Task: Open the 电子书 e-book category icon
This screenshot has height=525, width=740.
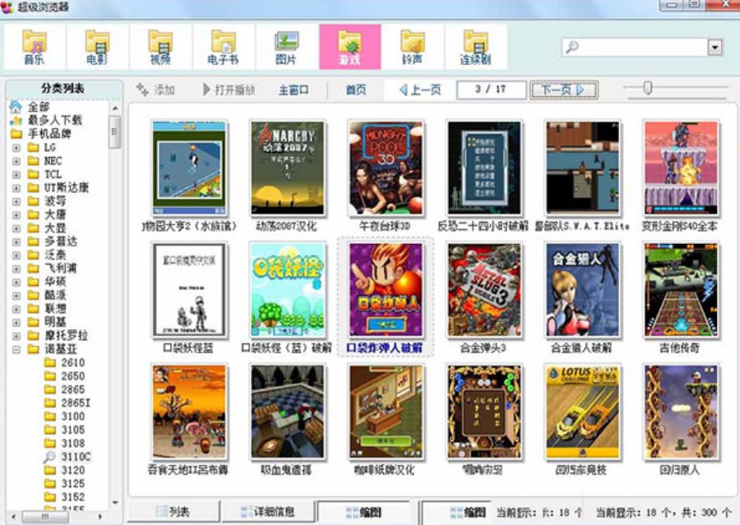Action: pos(224,47)
